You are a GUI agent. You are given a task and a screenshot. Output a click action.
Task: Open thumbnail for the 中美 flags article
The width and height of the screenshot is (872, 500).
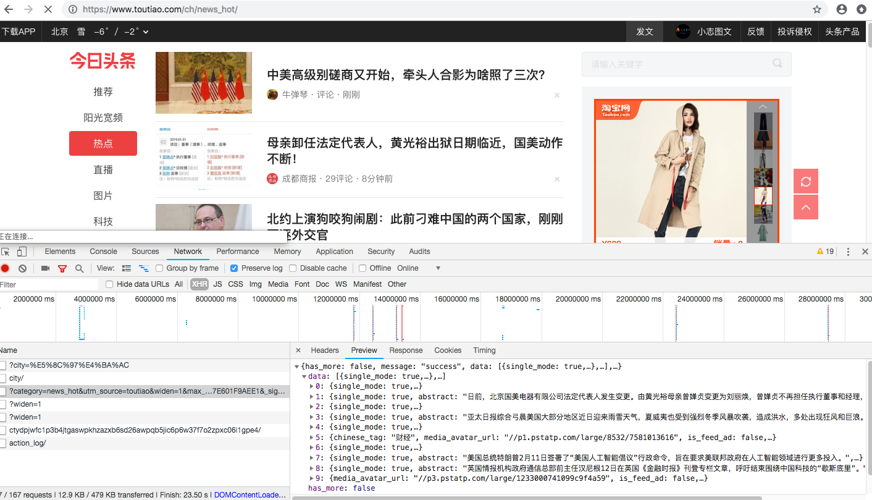(x=204, y=83)
